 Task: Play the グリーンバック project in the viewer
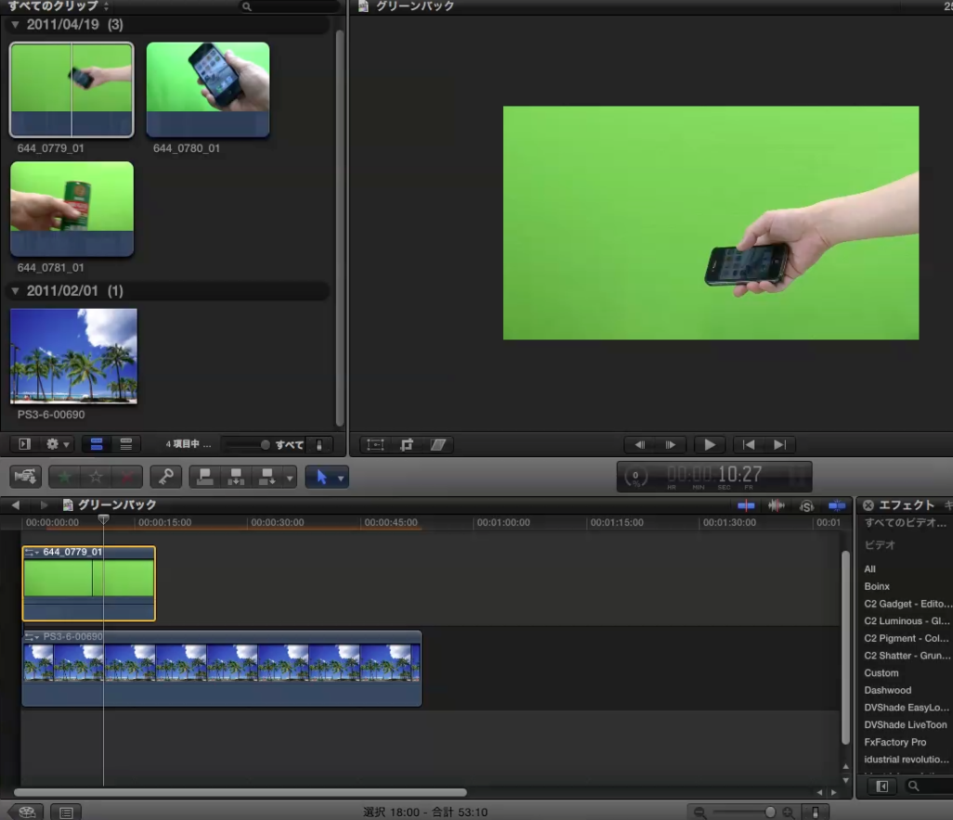[709, 444]
